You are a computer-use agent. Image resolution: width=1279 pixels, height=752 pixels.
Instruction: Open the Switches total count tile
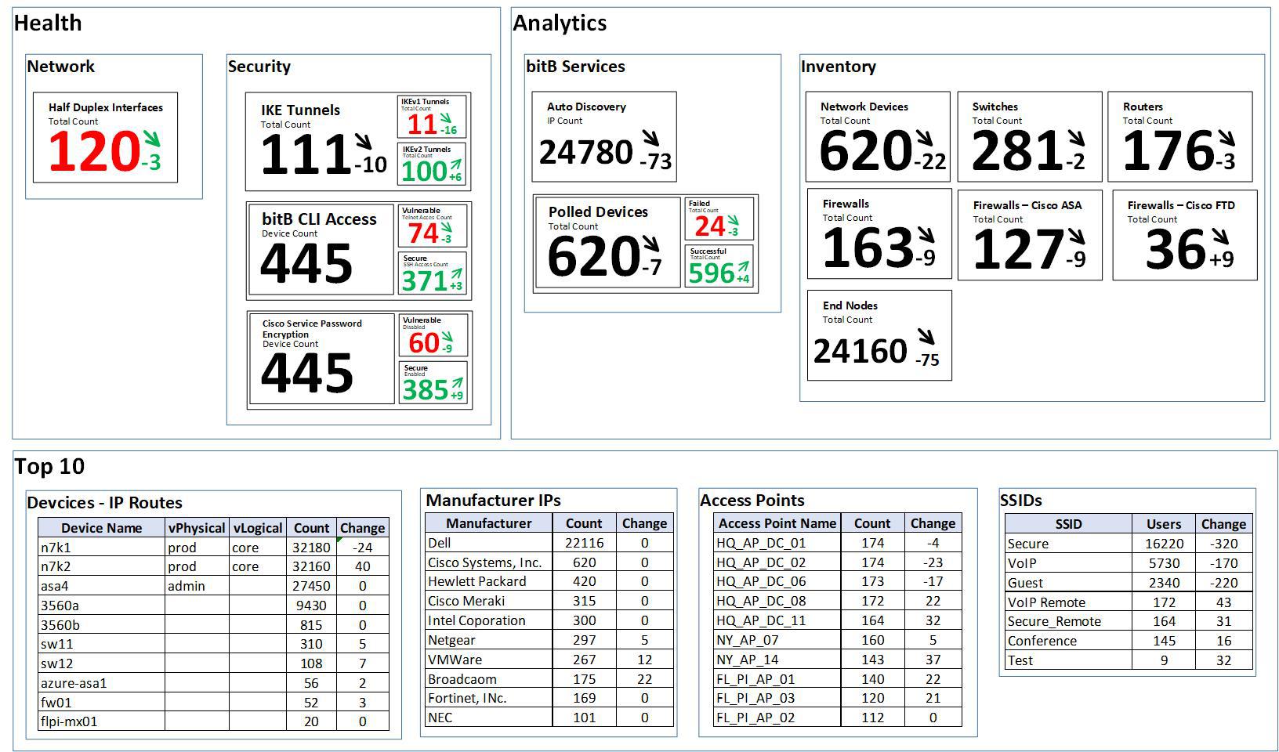point(1028,136)
